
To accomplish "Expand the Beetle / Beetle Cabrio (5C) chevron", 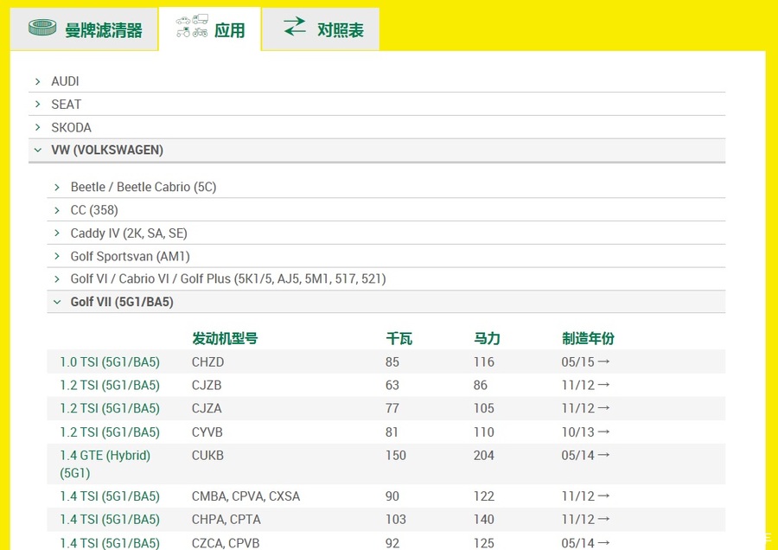I will [57, 187].
